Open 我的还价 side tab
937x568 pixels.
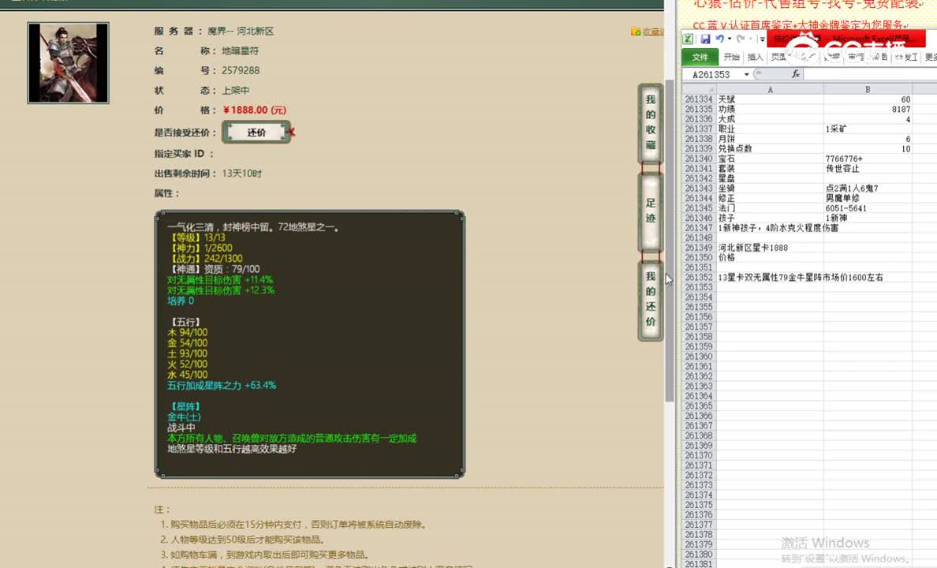[651, 299]
